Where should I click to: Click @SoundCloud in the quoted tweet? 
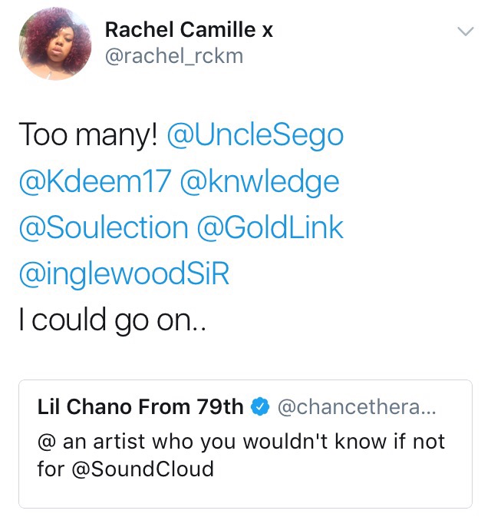coord(143,468)
